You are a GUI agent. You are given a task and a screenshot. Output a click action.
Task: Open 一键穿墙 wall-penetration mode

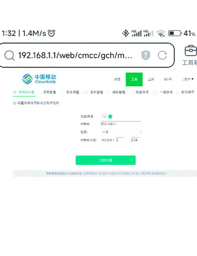(x=163, y=92)
